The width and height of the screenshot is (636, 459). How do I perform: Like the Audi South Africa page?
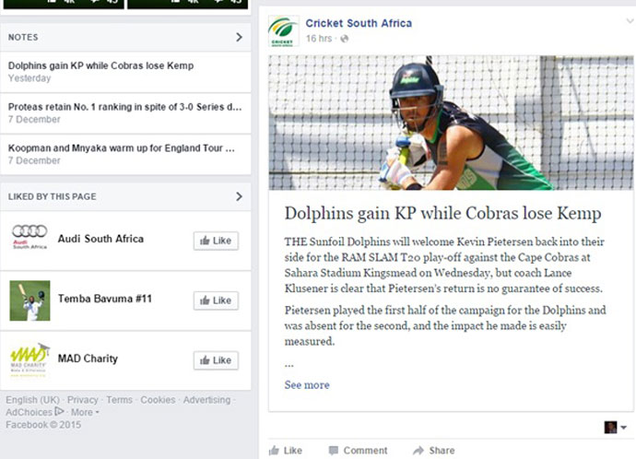216,241
